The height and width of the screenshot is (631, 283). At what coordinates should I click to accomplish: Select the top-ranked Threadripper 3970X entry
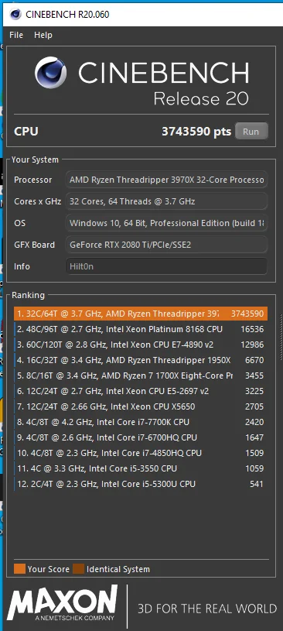(141, 314)
